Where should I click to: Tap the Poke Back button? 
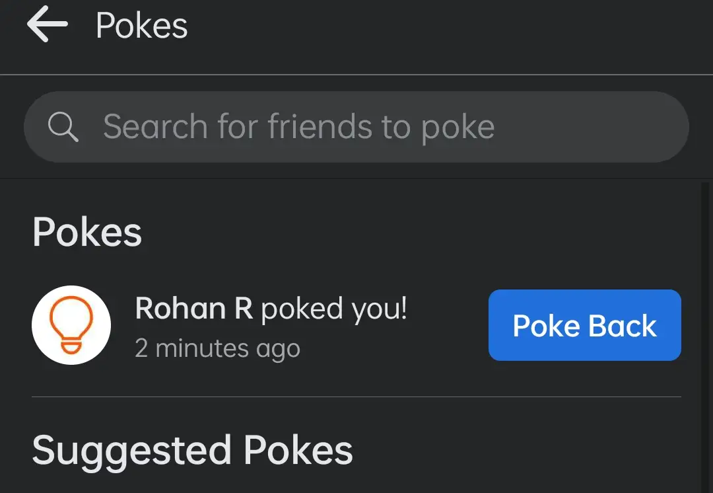(x=585, y=325)
